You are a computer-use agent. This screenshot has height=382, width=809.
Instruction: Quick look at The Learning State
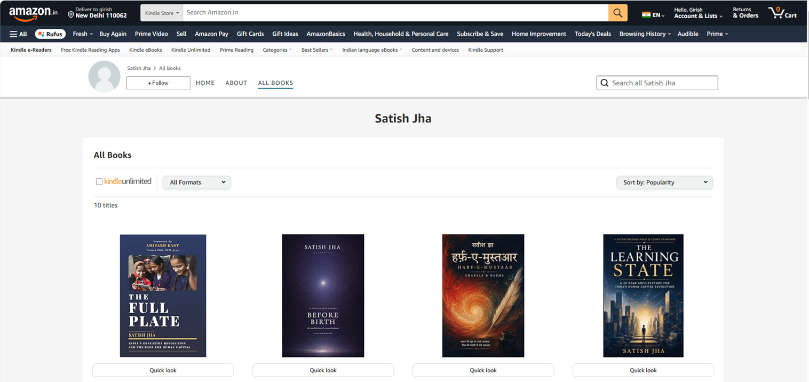pos(643,370)
